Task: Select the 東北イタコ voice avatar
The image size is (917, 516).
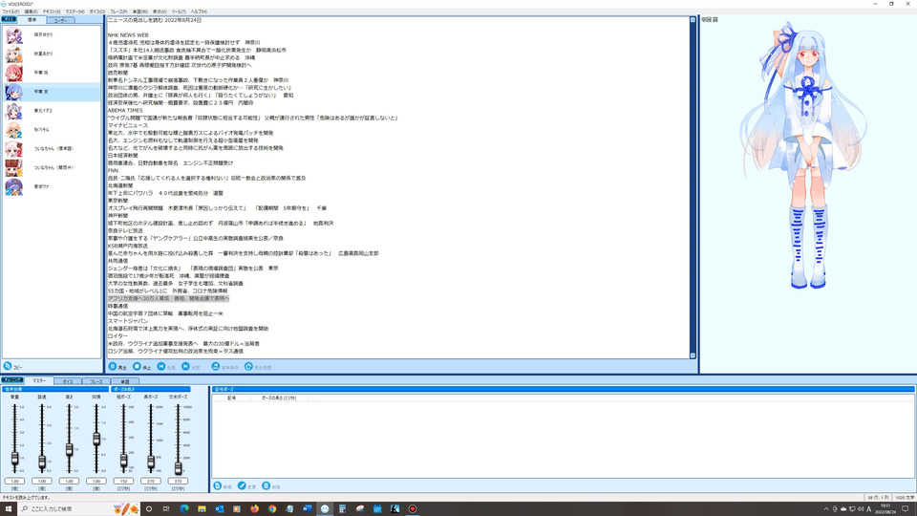Action: pos(14,111)
